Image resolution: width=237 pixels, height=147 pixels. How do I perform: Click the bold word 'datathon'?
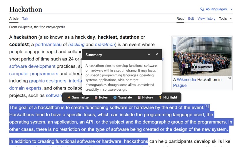129,37
